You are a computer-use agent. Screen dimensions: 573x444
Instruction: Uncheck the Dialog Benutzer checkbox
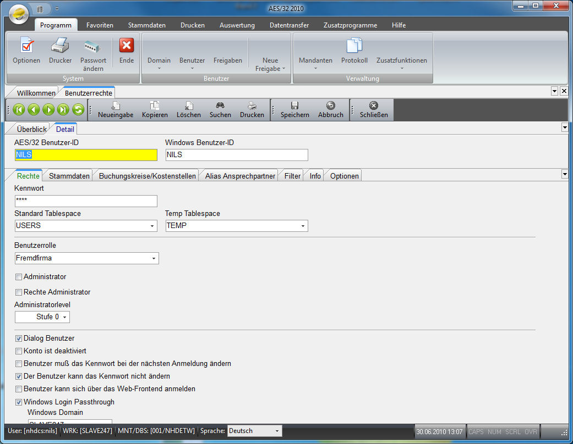pos(19,338)
